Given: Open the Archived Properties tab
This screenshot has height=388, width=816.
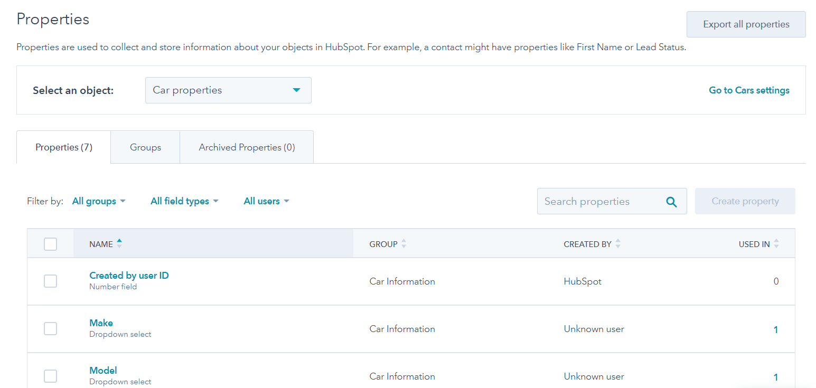Looking at the screenshot, I should 247,147.
